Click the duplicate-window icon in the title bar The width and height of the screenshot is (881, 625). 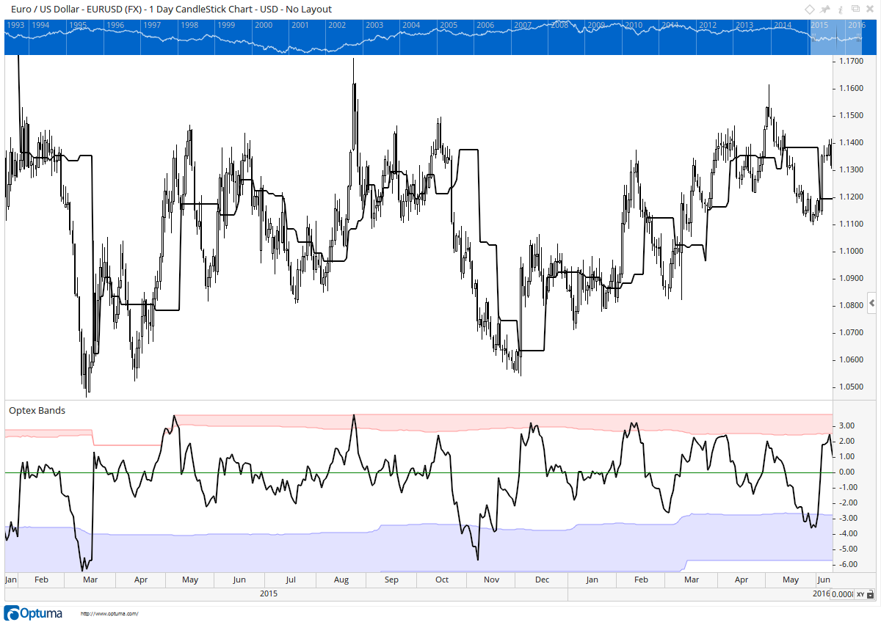pyautogui.click(x=855, y=9)
